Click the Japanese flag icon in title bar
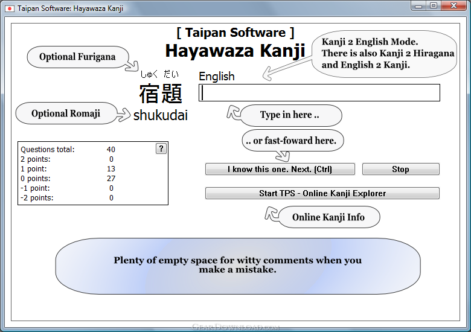471x332 pixels. point(9,8)
